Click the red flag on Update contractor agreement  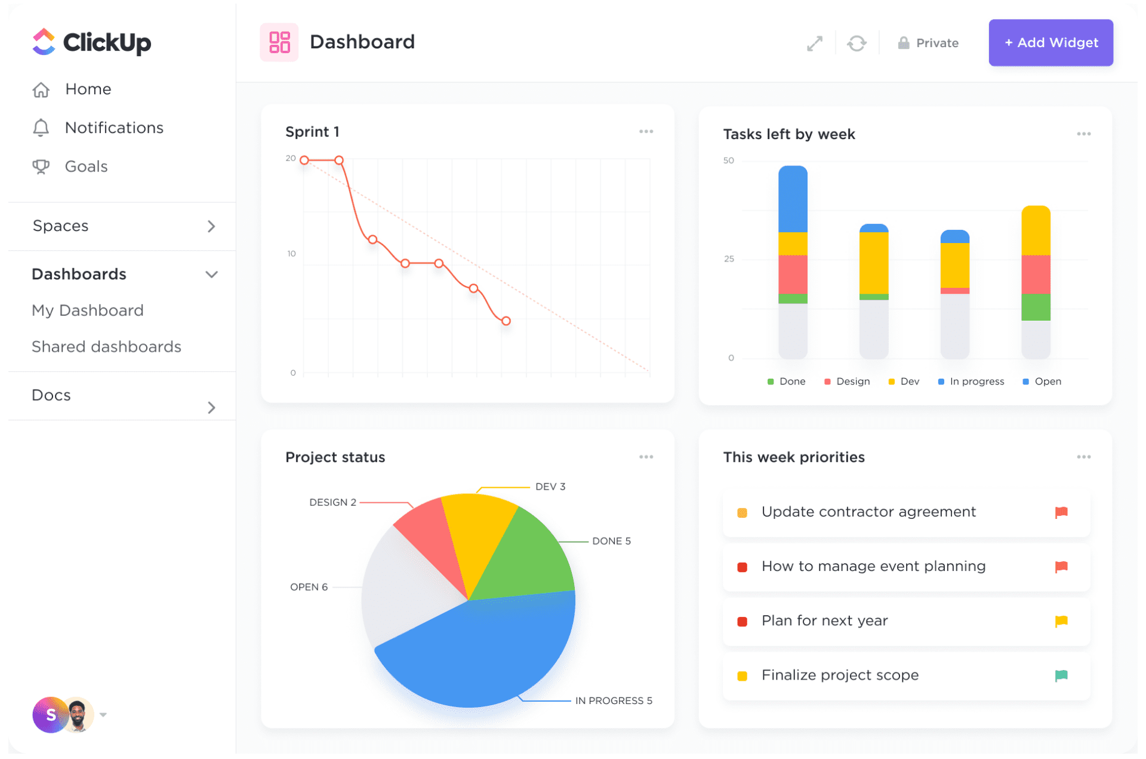click(1062, 512)
